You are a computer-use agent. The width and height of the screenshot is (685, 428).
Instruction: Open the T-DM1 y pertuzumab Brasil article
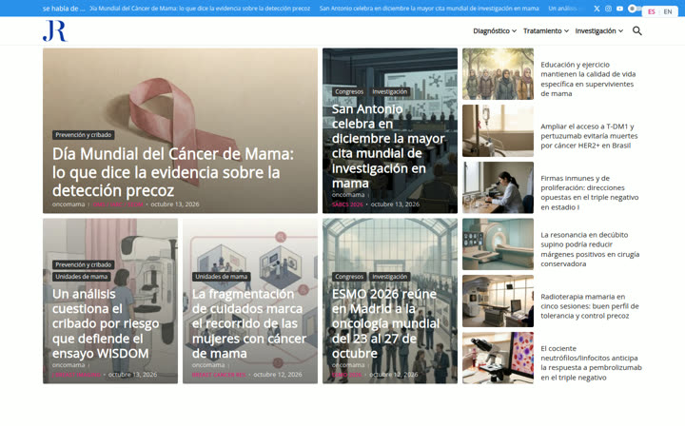(589, 136)
